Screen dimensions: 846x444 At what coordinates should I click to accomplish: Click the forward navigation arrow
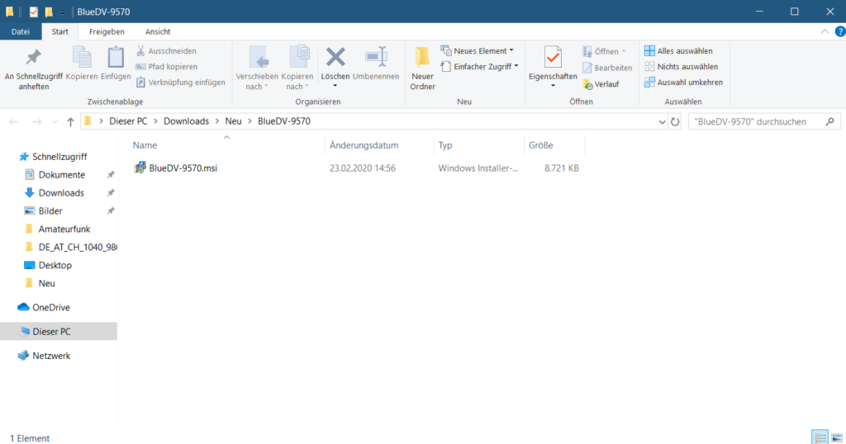36,122
